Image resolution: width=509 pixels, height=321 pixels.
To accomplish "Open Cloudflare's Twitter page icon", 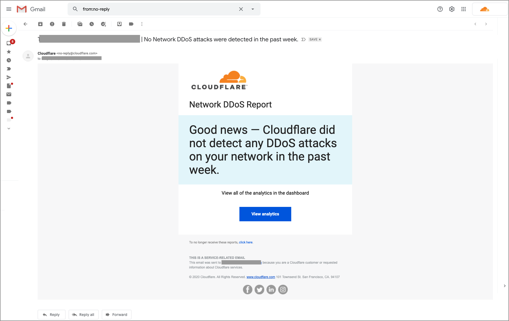I will pos(259,290).
